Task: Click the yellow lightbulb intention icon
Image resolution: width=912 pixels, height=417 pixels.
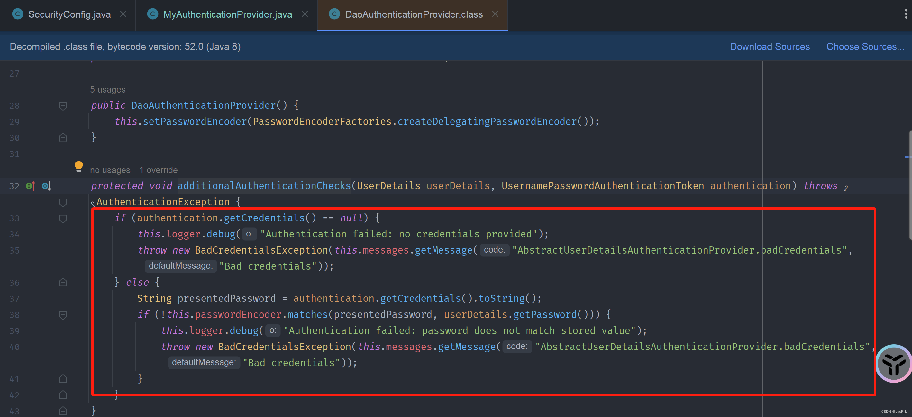Action: tap(78, 166)
